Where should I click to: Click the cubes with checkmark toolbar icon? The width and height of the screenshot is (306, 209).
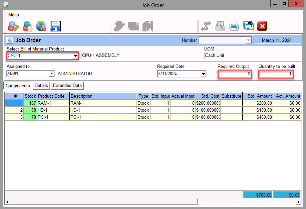pos(14,26)
